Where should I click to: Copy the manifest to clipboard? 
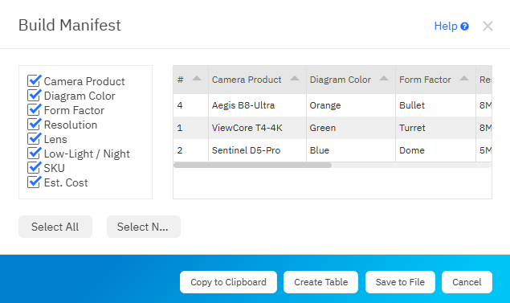(x=228, y=282)
